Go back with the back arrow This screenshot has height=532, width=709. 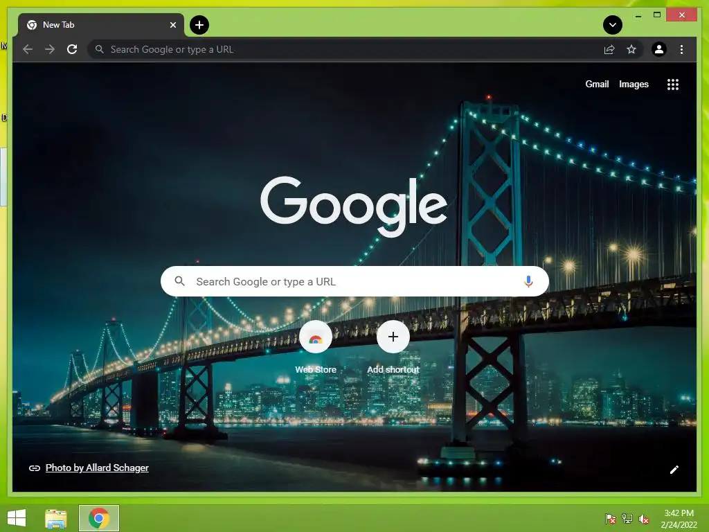pyautogui.click(x=28, y=49)
